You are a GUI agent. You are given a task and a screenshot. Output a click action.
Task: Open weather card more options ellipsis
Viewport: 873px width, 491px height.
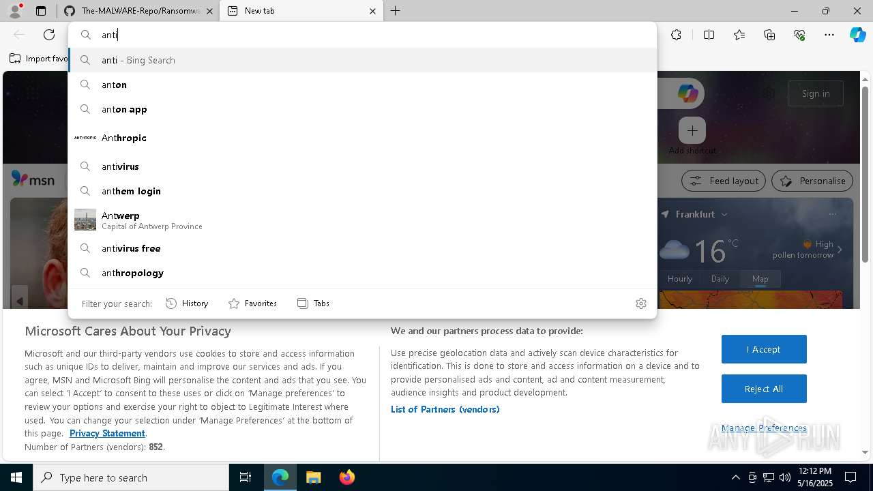(832, 214)
